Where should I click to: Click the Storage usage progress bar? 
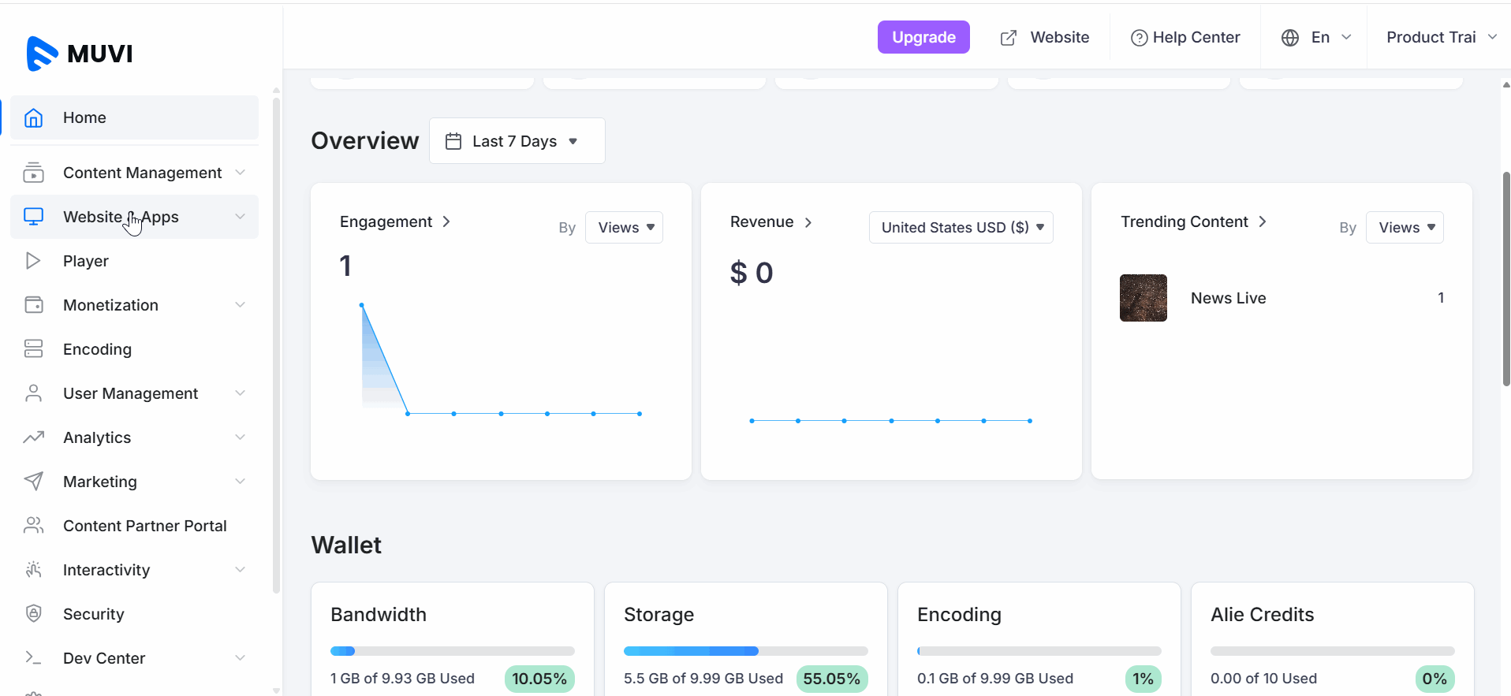click(745, 651)
